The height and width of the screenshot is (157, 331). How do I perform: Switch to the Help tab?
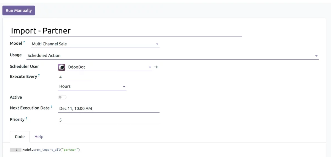tap(39, 137)
